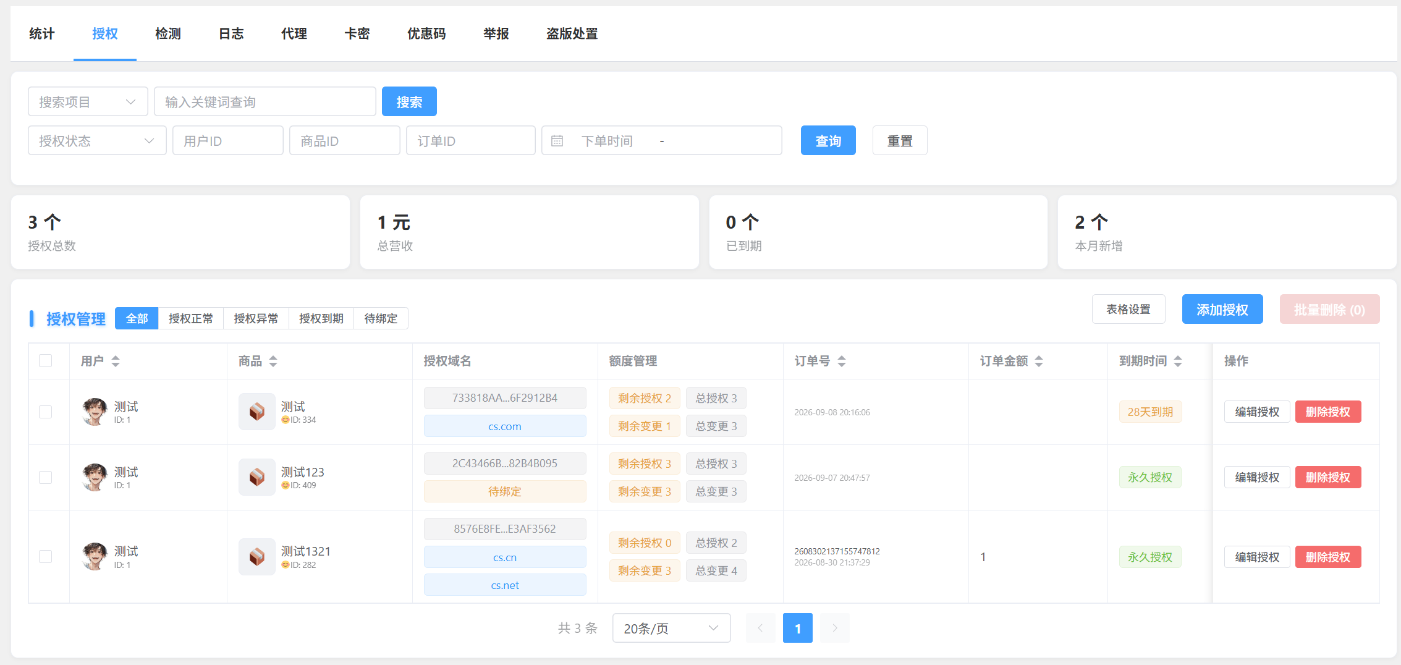Switch to the 检测 tab
The width and height of the screenshot is (1401, 665).
point(168,33)
